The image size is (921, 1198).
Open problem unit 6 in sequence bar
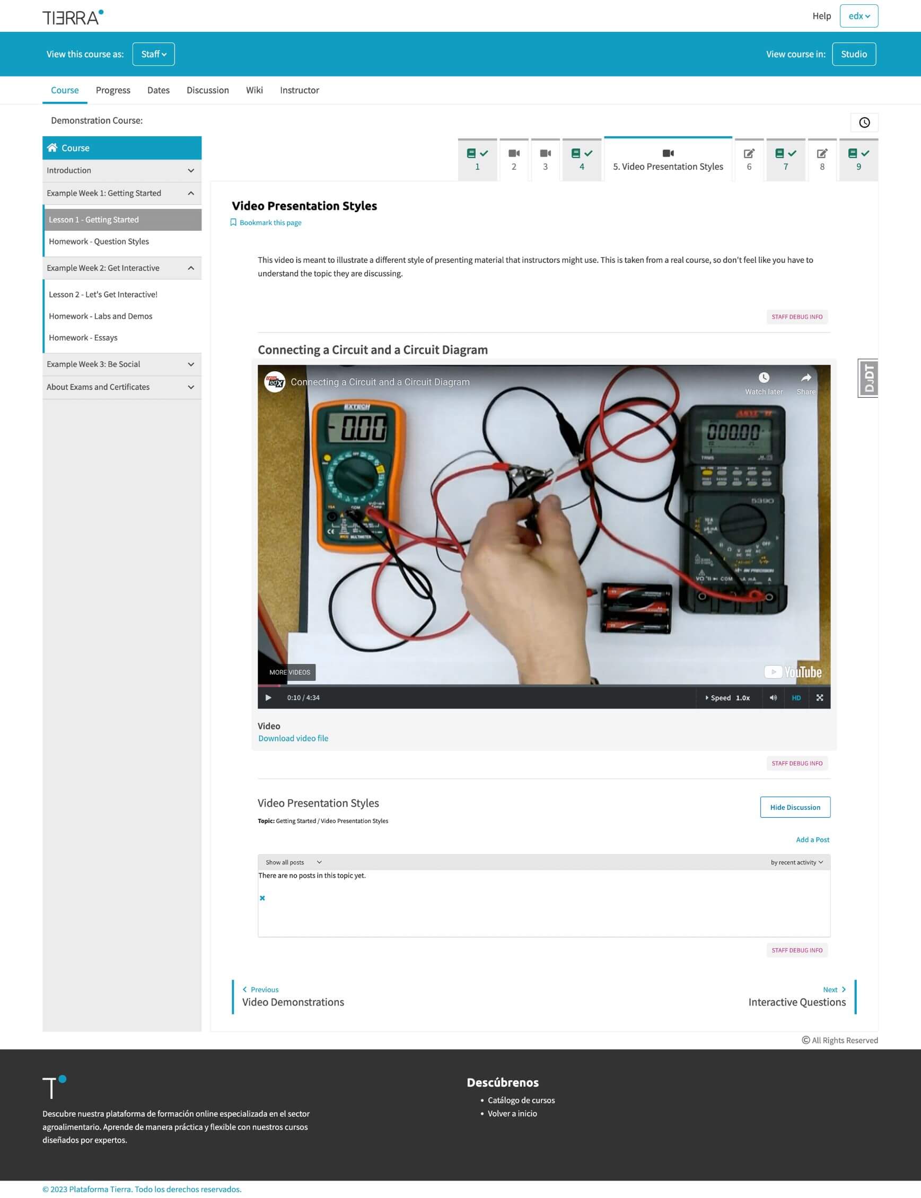[749, 160]
